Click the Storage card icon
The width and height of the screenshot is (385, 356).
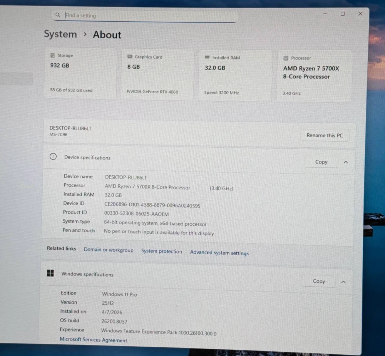[53, 55]
